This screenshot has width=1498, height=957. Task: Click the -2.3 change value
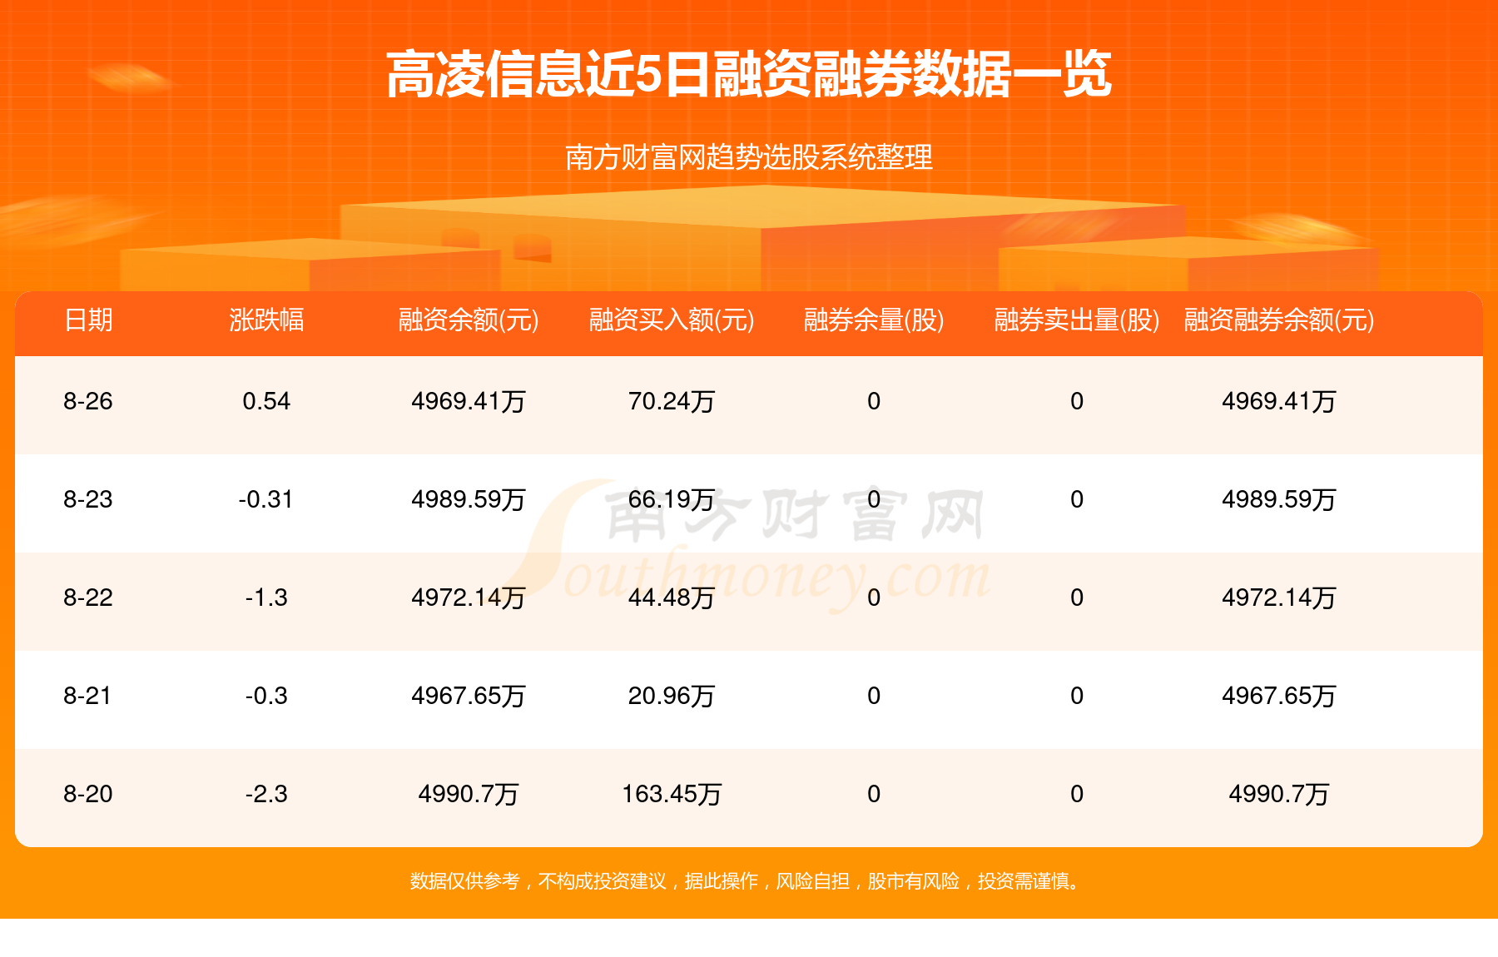pos(266,794)
